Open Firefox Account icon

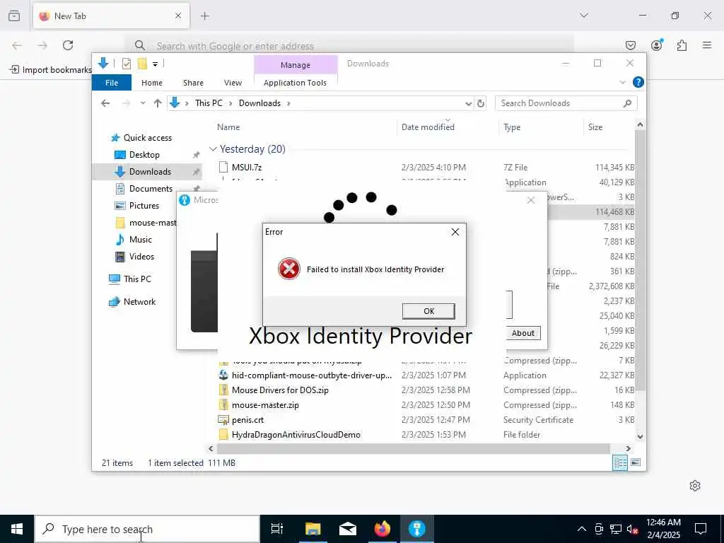pos(657,45)
